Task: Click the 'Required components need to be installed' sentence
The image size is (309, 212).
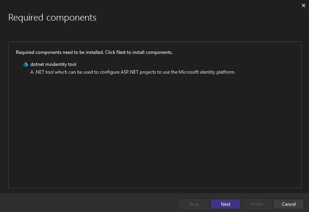Action: (60, 52)
